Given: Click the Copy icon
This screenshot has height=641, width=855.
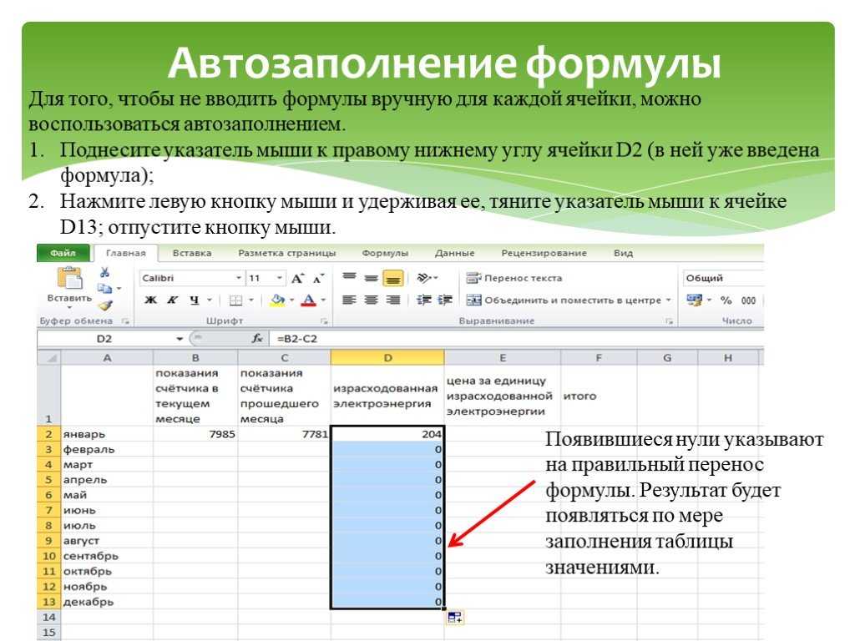Looking at the screenshot, I should (104, 288).
